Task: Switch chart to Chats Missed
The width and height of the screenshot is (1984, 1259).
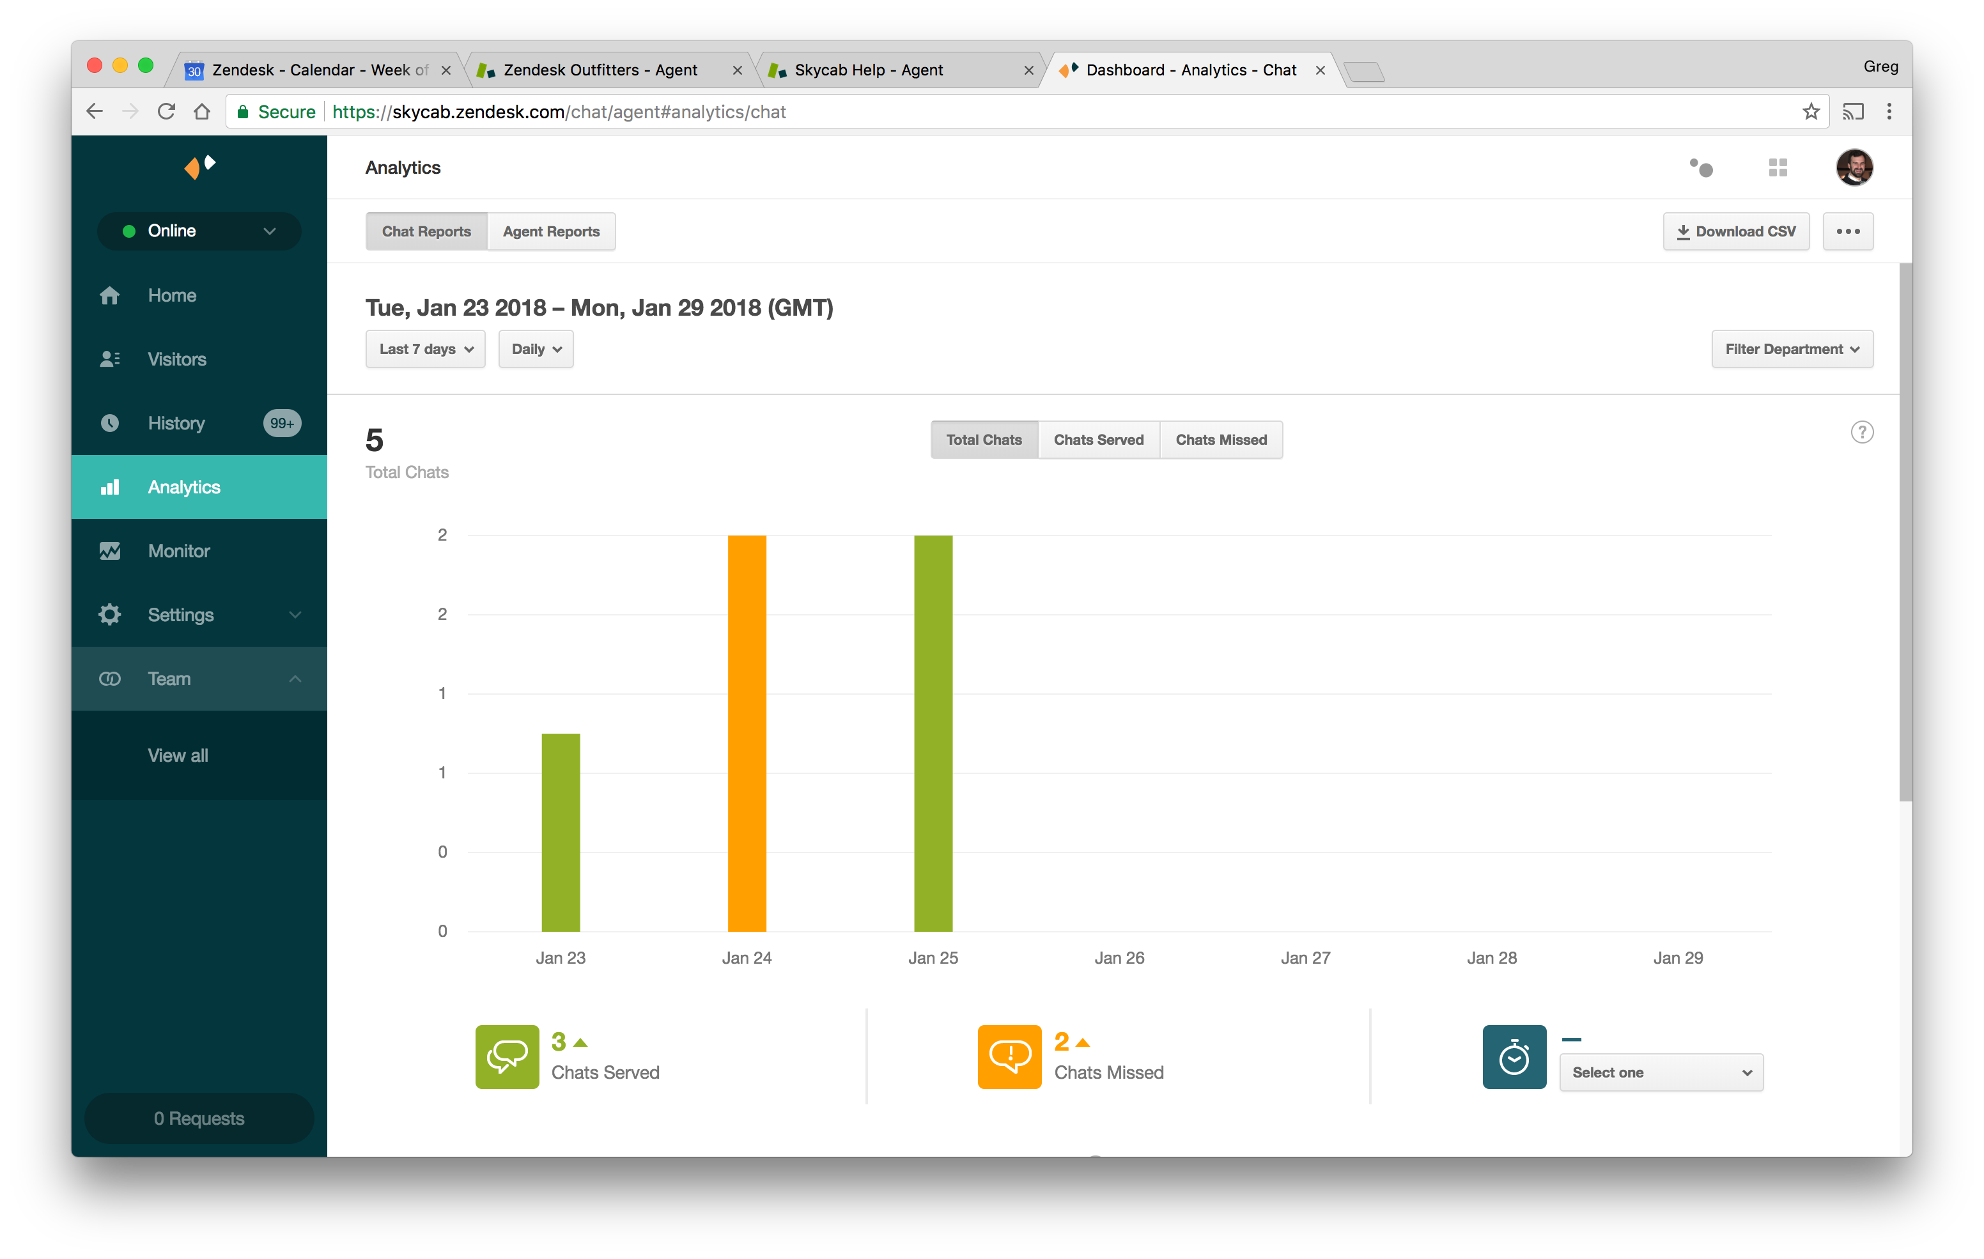Action: (1220, 440)
